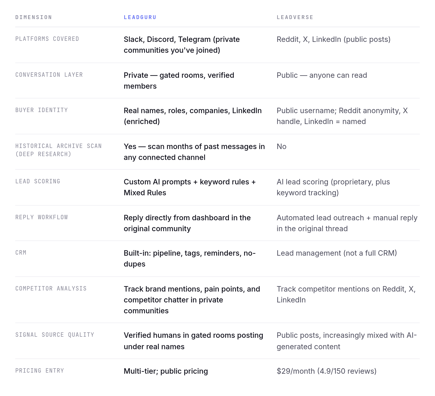Click 'Lead management (not a full CRM)' text
435x396 pixels.
point(337,253)
